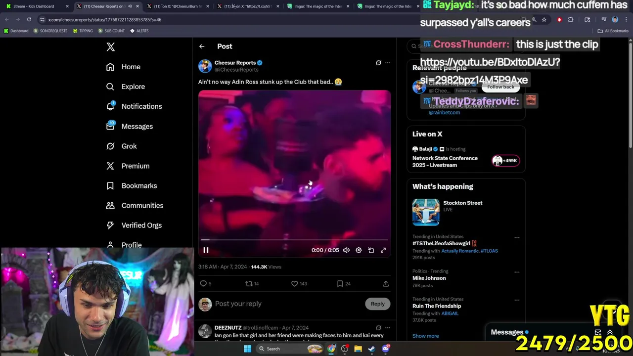Click the Verified Orgs lightning icon
Screen dimensions: 633x356
point(110,225)
